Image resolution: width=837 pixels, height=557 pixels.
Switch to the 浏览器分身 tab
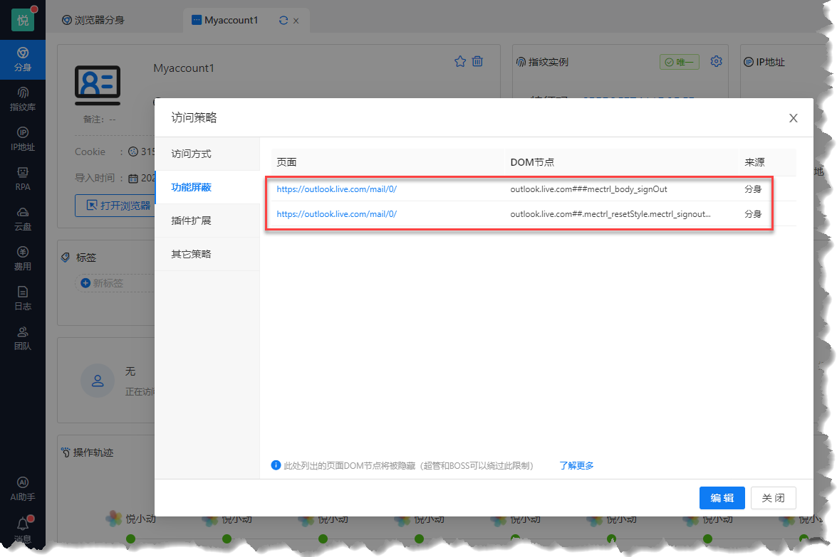tap(93, 20)
